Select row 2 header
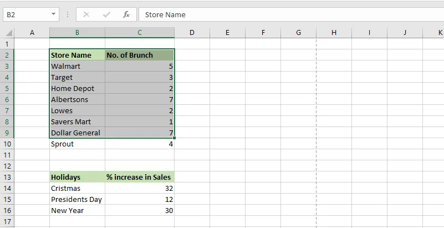444x228 pixels. coord(7,55)
